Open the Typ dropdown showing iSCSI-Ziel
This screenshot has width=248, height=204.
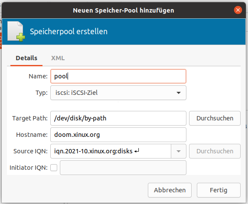click(x=118, y=93)
